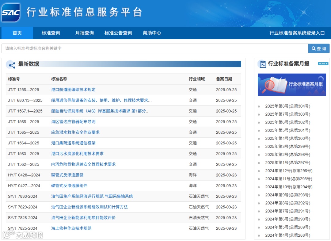Viewport: 331px width, 241px height.
Task: Open 港口污水资源化利用技术要求 link
Action: click(x=77, y=154)
